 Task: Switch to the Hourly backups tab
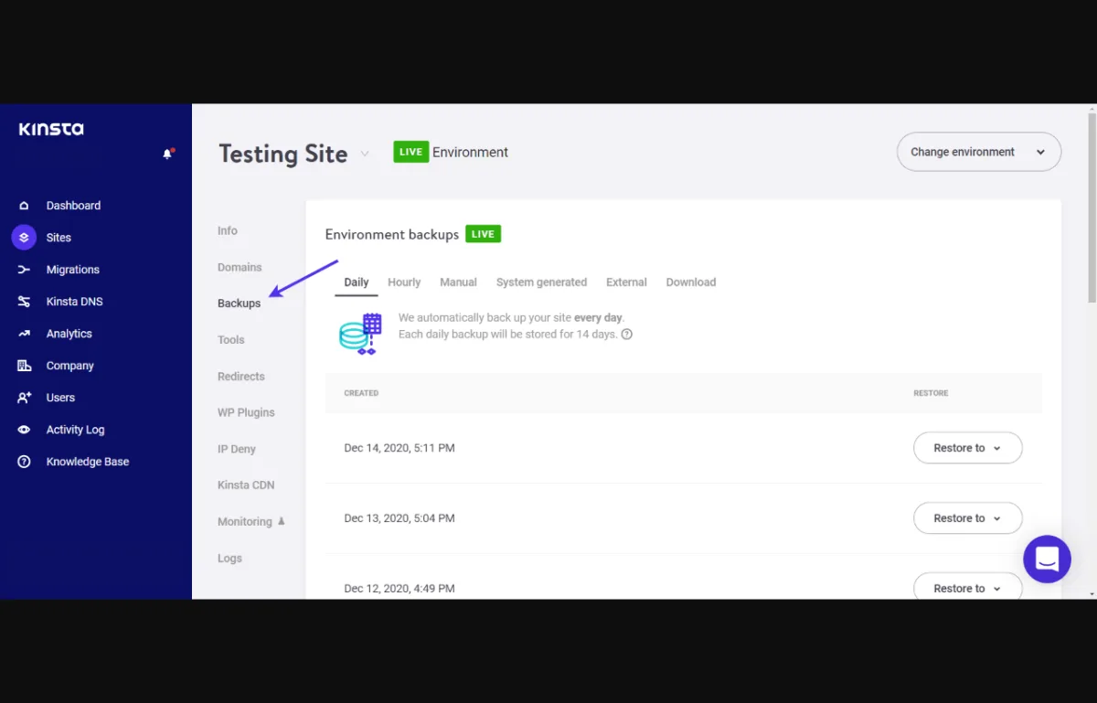(x=404, y=282)
